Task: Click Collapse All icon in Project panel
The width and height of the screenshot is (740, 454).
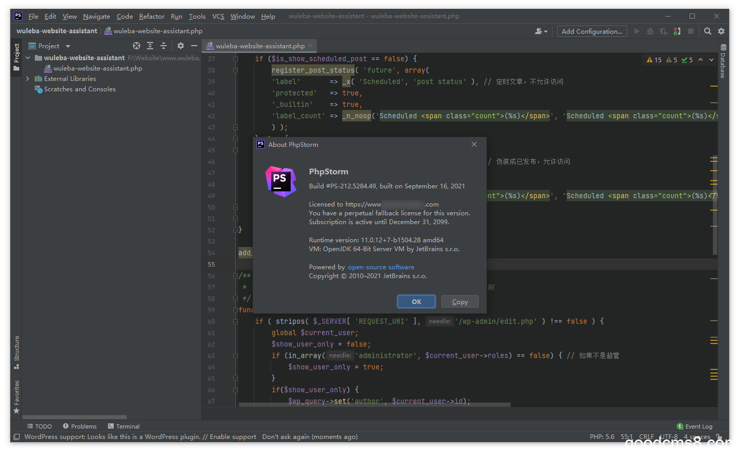Action: tap(164, 46)
